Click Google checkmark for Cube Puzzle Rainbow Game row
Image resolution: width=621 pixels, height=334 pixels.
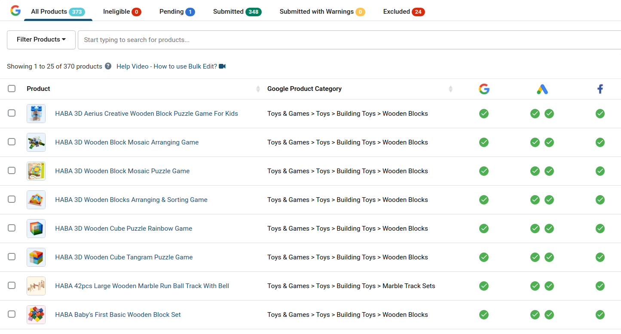click(x=484, y=229)
